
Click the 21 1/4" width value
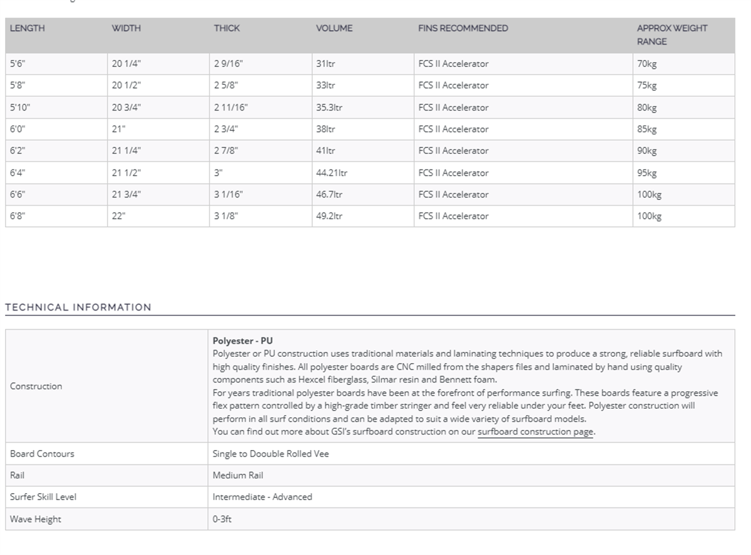(x=126, y=151)
